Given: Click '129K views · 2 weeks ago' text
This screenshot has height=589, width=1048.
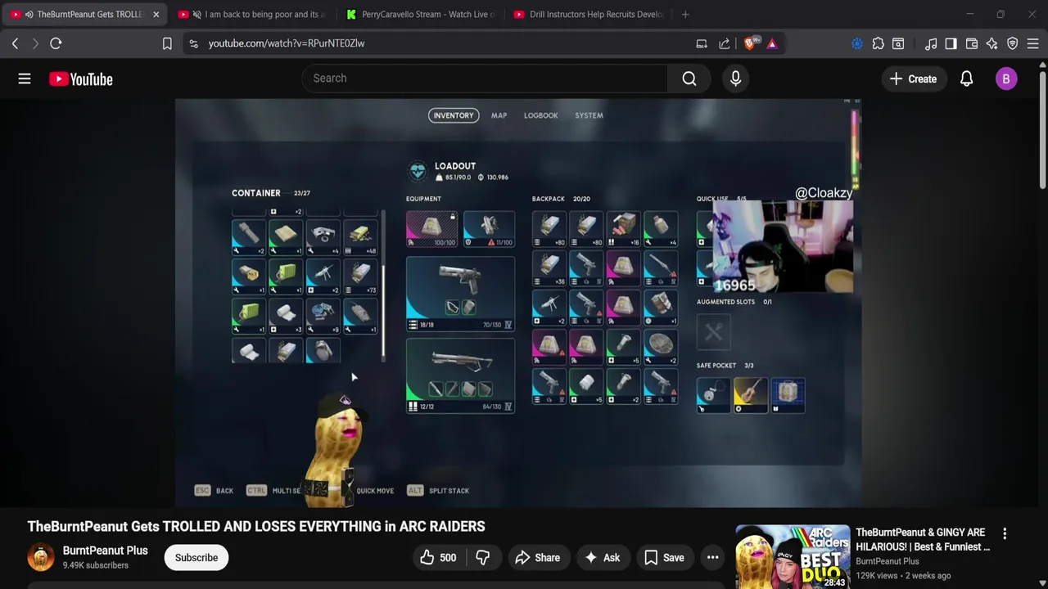Looking at the screenshot, I should click(x=903, y=576).
